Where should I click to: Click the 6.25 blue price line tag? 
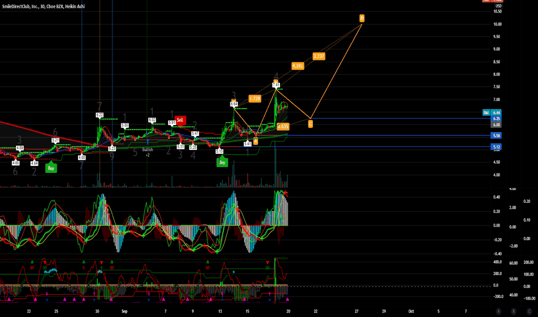[496, 119]
